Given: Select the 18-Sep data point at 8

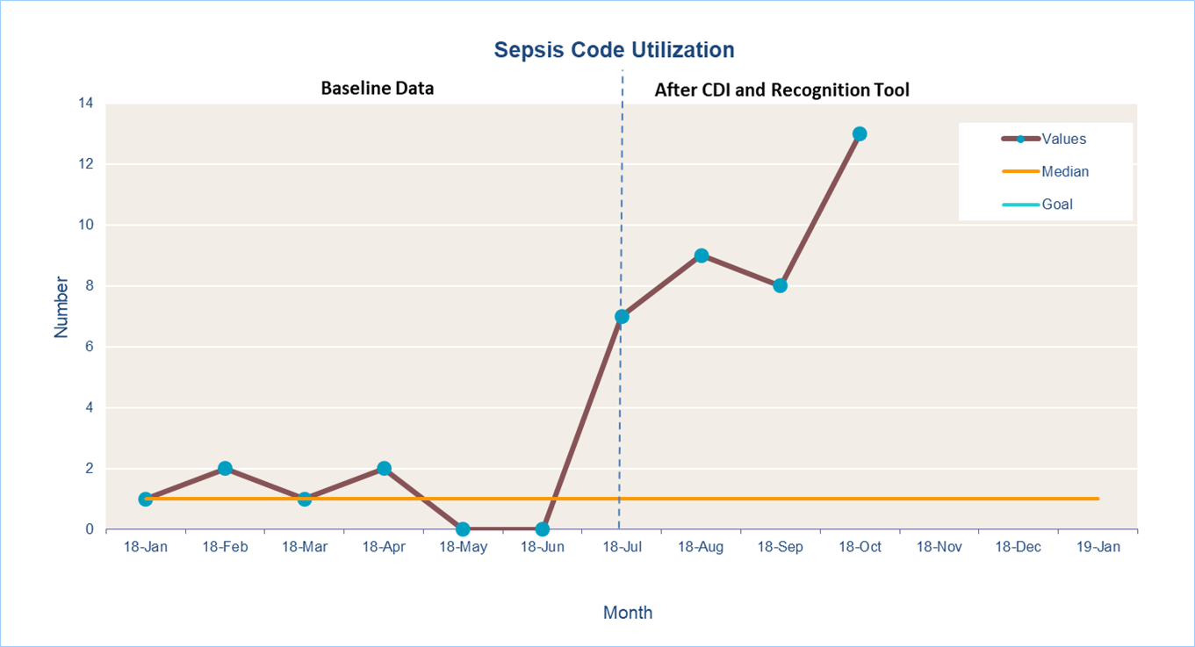Looking at the screenshot, I should pyautogui.click(x=780, y=285).
